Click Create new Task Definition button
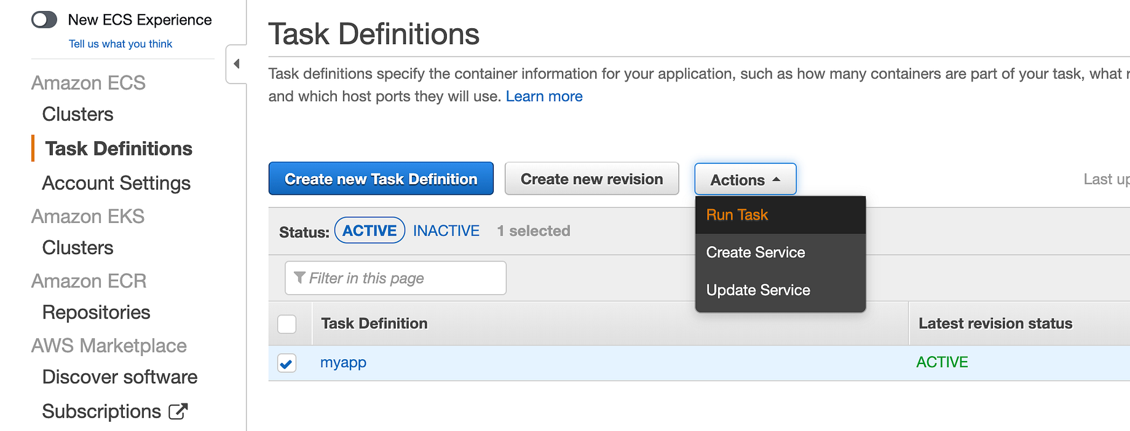The width and height of the screenshot is (1130, 431). pos(381,179)
